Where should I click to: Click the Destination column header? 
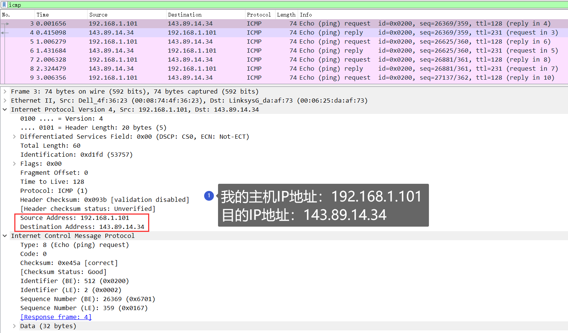click(206, 15)
